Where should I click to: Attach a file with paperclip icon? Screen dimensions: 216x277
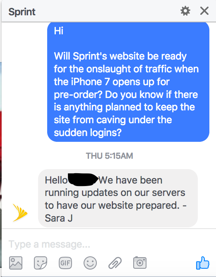point(115,263)
